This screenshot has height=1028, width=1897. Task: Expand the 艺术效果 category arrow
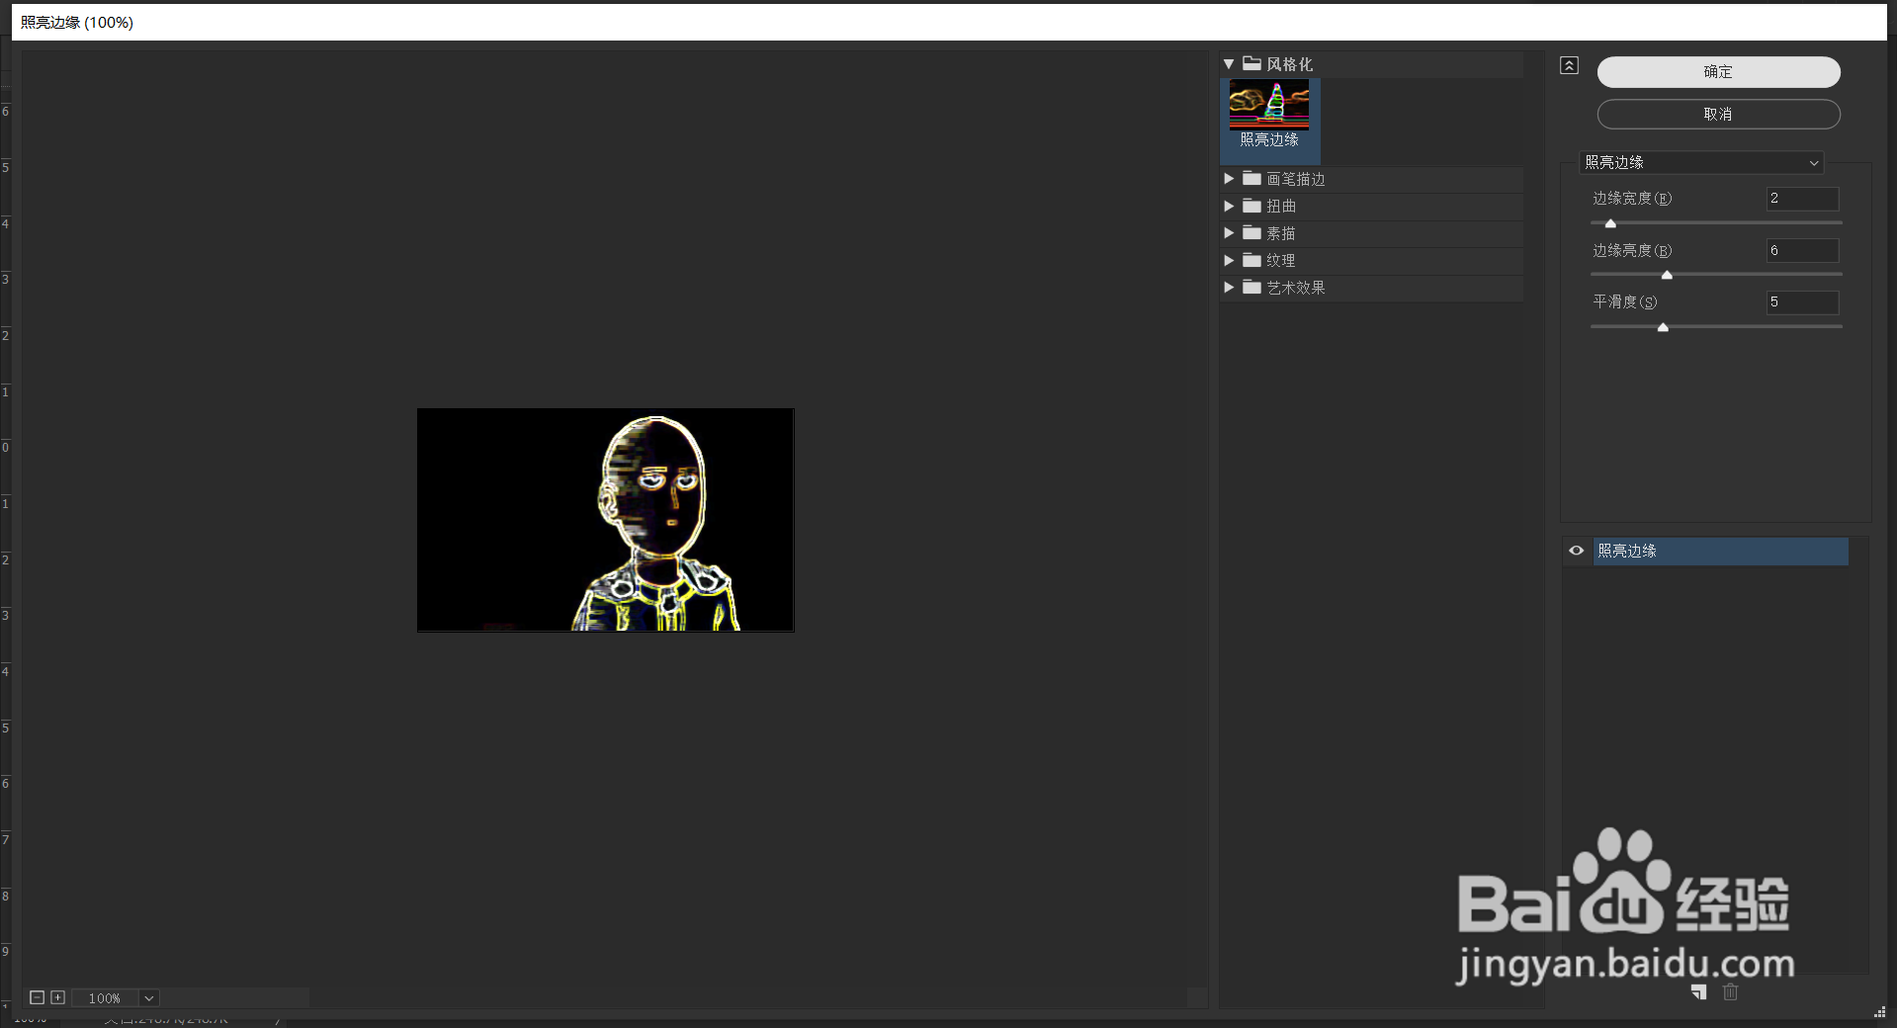1229,288
